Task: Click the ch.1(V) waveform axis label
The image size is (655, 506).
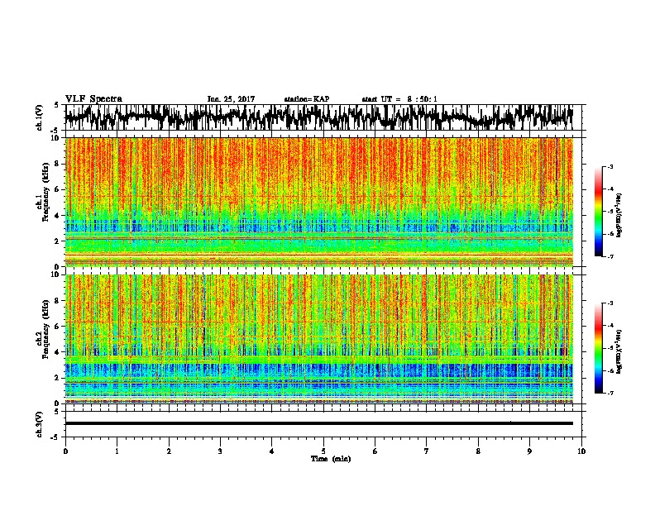Action: click(40, 117)
